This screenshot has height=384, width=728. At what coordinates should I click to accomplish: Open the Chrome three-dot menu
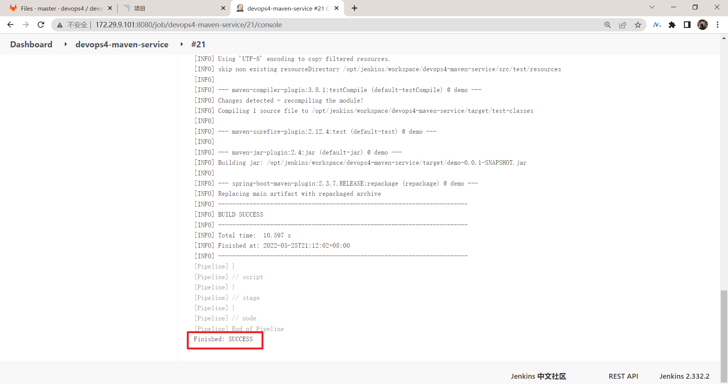click(717, 25)
